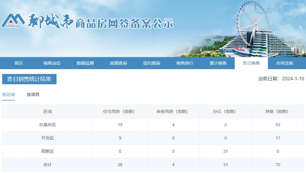Screen dimensions: 306x173
Task: Click the 商业用房（套数） column header
Action: coord(173,112)
